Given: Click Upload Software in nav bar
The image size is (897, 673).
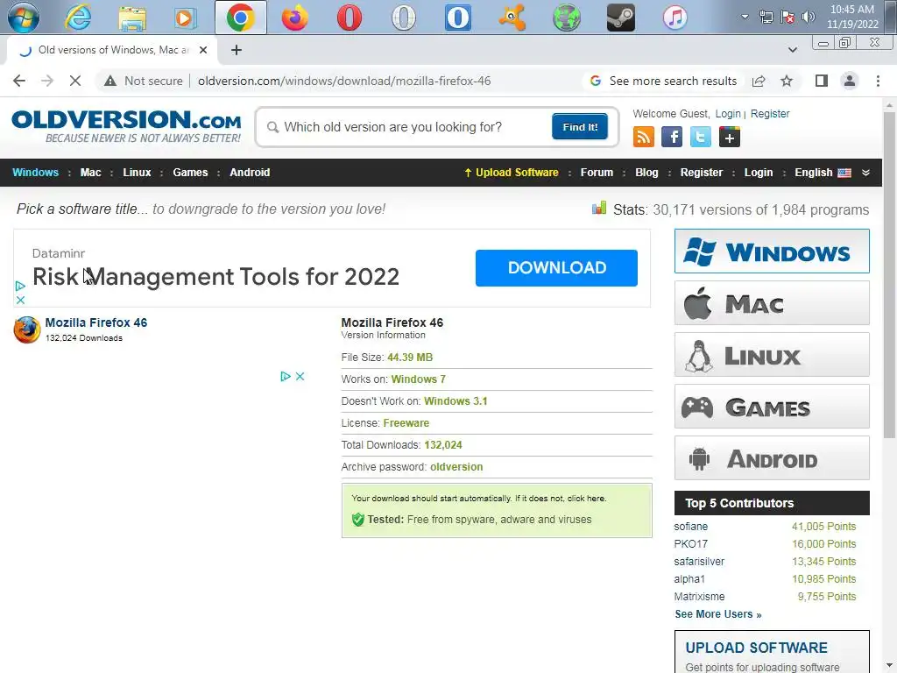Looking at the screenshot, I should click(512, 173).
